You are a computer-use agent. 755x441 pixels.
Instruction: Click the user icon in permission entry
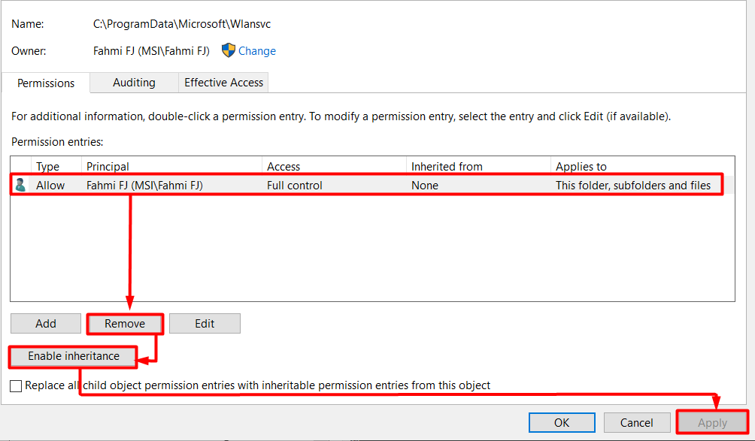click(20, 185)
